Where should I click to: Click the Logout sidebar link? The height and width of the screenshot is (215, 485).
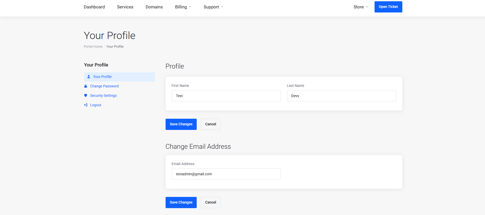coord(96,105)
